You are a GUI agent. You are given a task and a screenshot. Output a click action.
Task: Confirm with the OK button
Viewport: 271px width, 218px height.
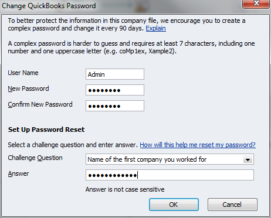coord(174,205)
